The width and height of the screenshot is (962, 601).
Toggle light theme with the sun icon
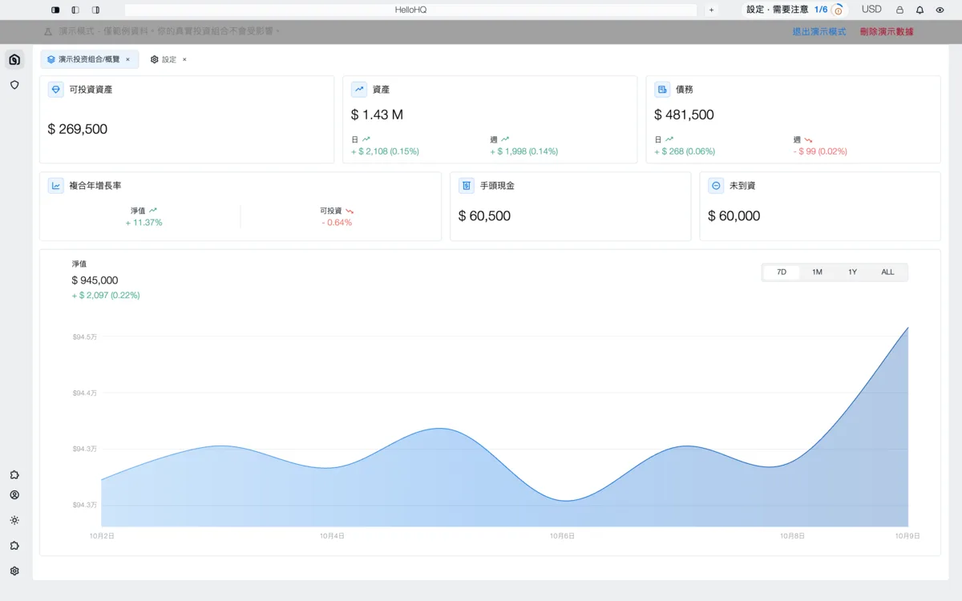click(14, 520)
